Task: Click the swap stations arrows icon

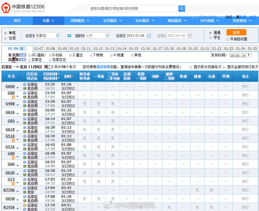Action: coord(69,36)
